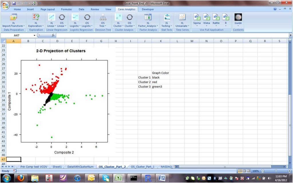293x183 pixels.
Task: Launch the XL Exploration tool
Action: [36, 21]
